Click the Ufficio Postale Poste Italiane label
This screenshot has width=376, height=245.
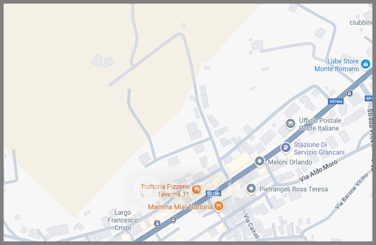pos(320,124)
